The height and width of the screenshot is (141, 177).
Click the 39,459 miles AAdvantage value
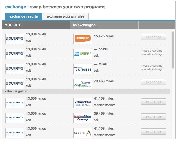[104, 114]
